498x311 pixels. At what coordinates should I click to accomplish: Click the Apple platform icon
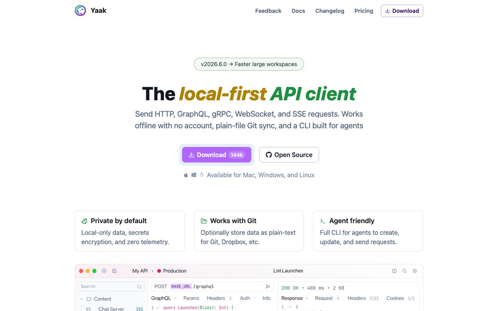pyautogui.click(x=186, y=175)
